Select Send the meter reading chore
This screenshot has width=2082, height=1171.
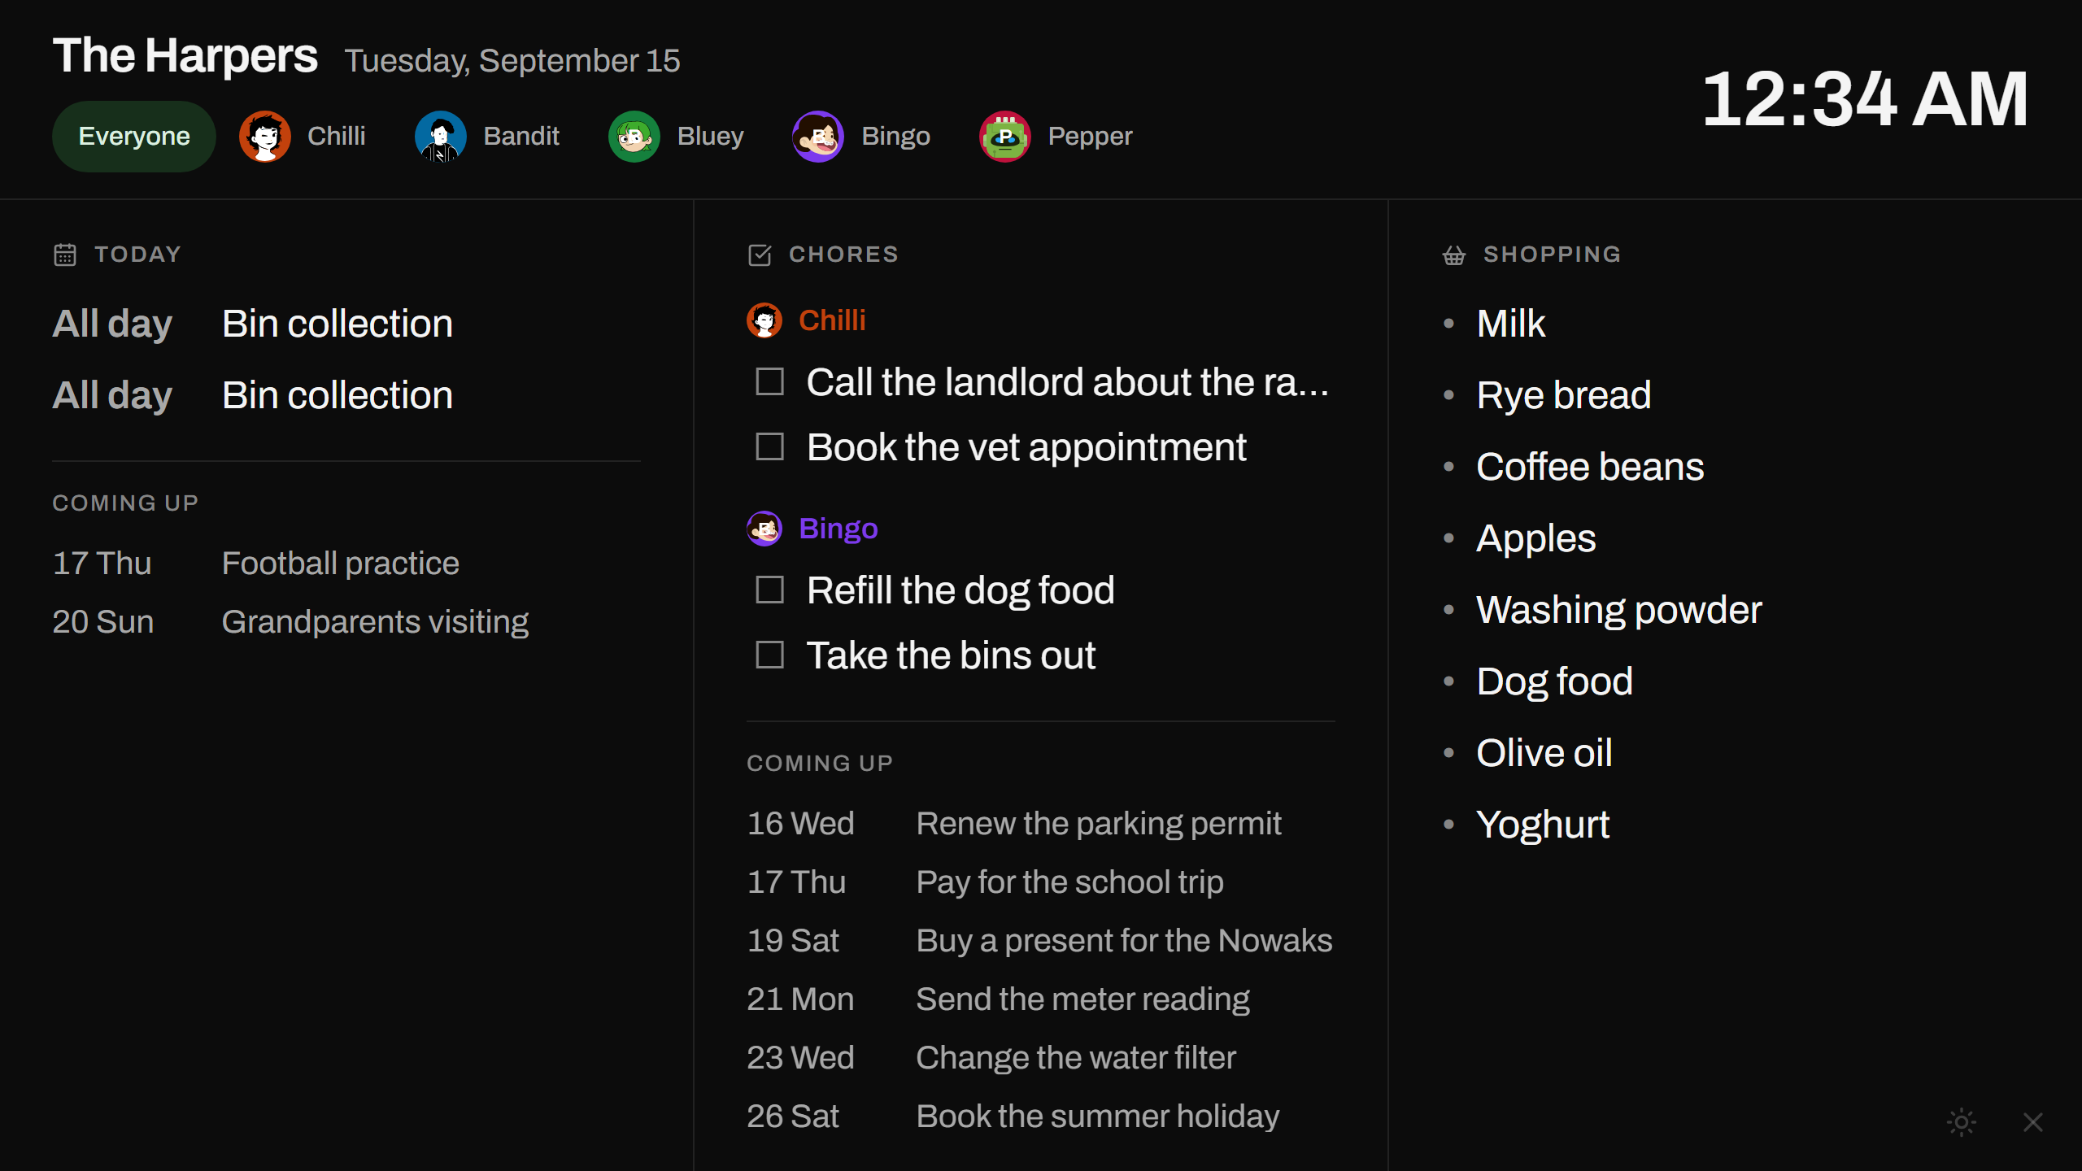1041,999
